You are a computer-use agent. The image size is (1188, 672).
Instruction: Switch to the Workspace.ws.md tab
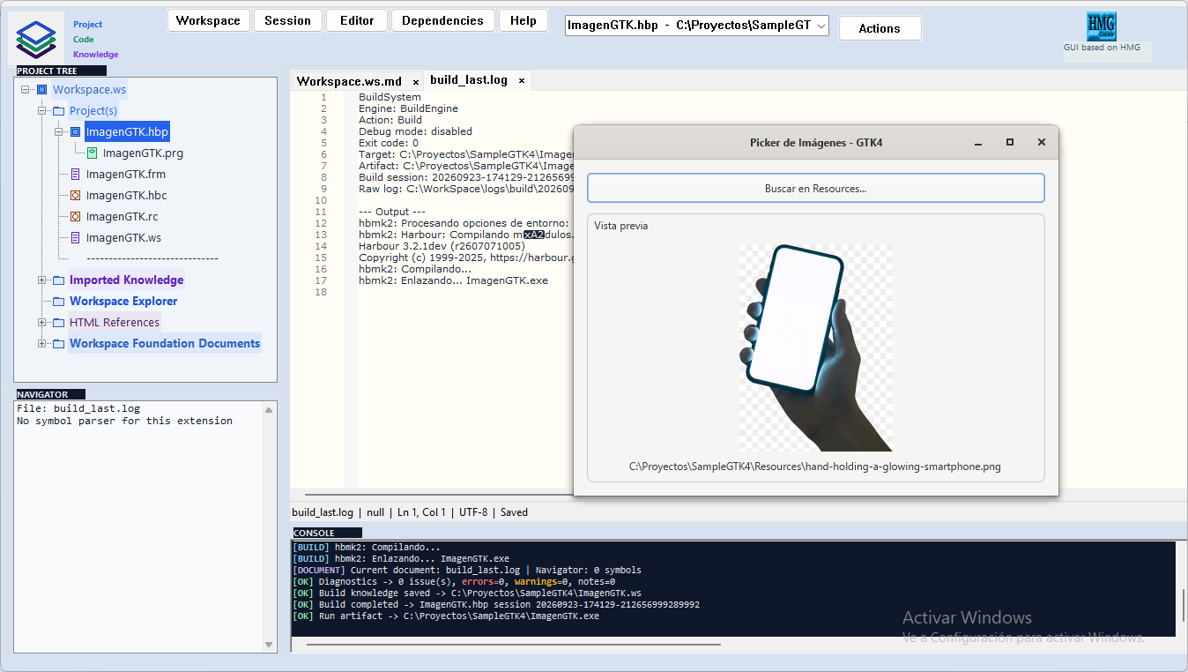(349, 81)
